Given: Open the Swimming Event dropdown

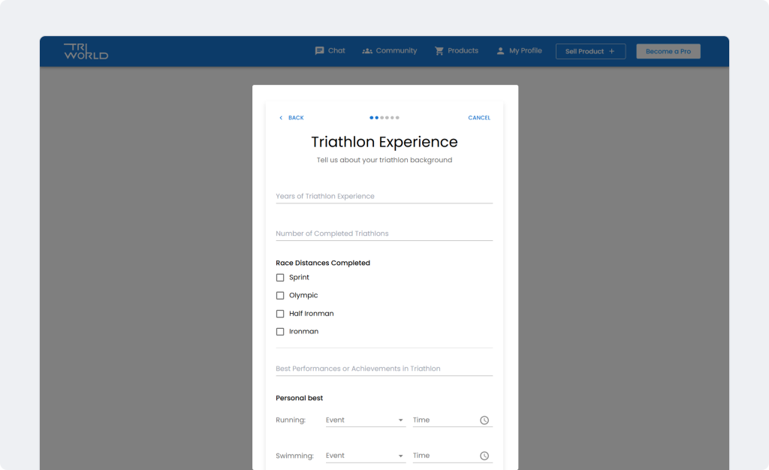Looking at the screenshot, I should (x=365, y=455).
